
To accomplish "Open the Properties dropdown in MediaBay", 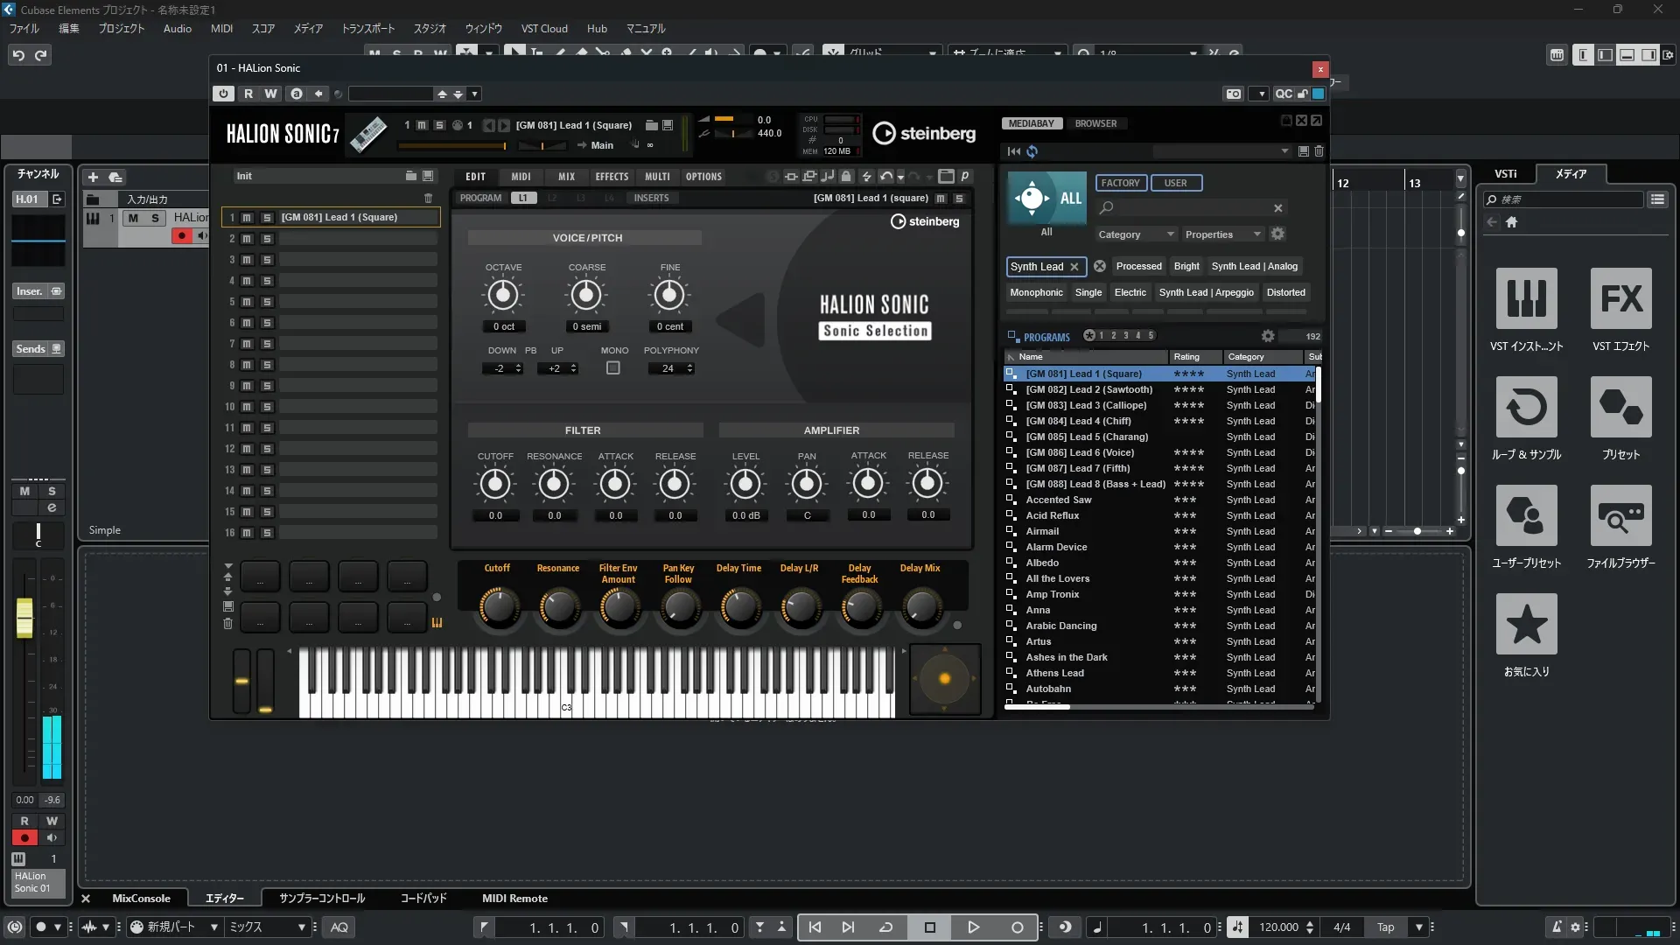I will 1221,234.
